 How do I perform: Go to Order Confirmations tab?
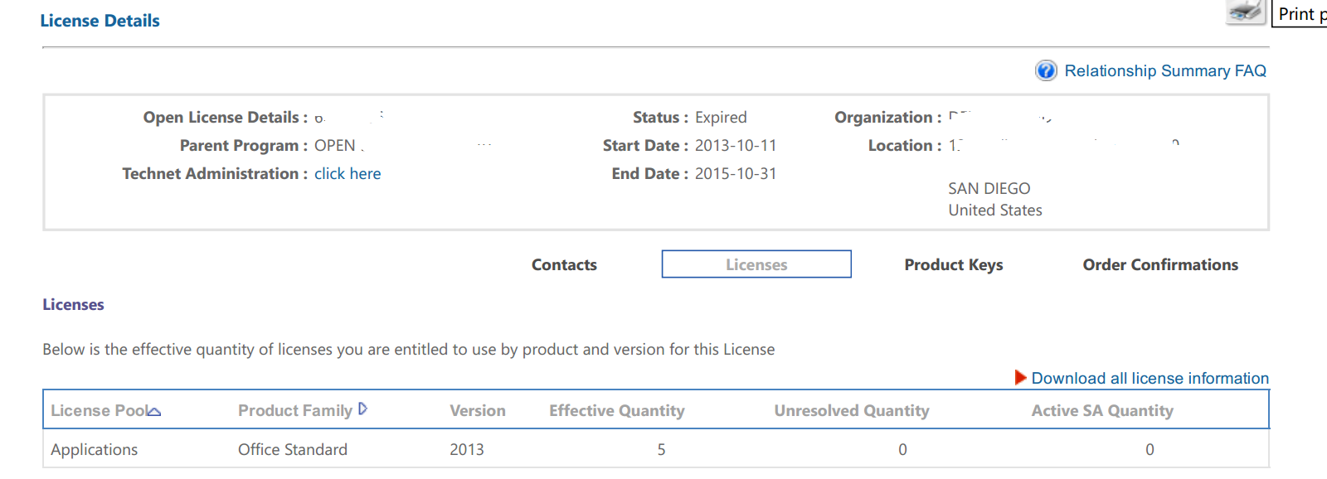1160,265
